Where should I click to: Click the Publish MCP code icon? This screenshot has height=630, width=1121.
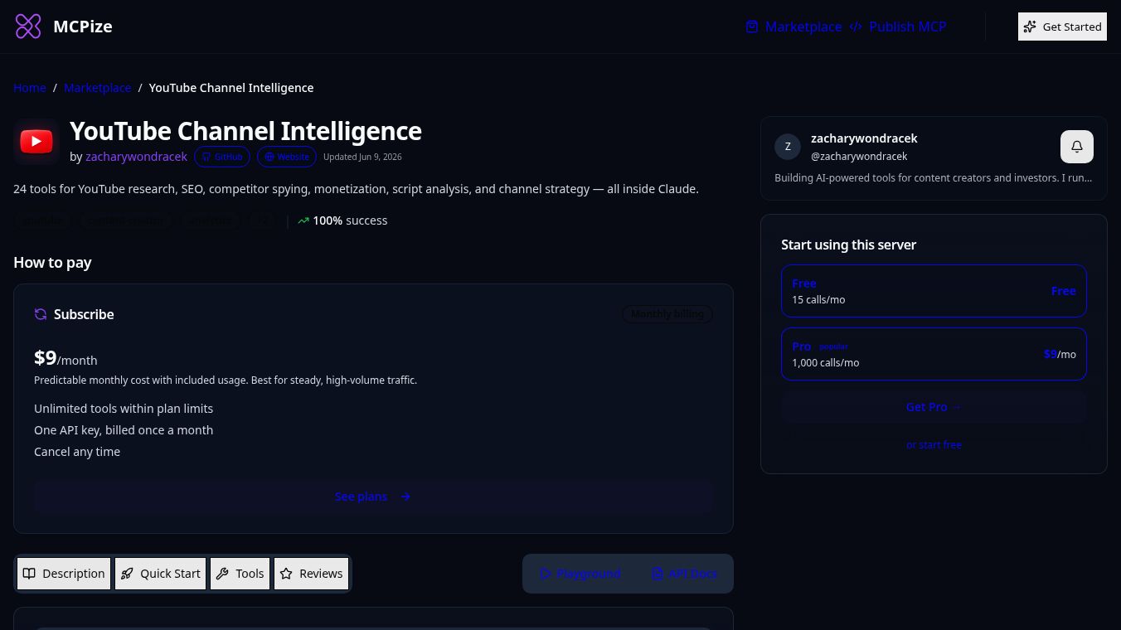[856, 27]
